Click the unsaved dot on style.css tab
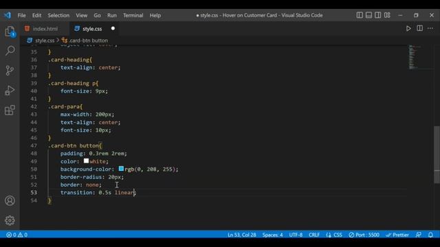Viewport: 440px width, 247px height. click(x=113, y=28)
